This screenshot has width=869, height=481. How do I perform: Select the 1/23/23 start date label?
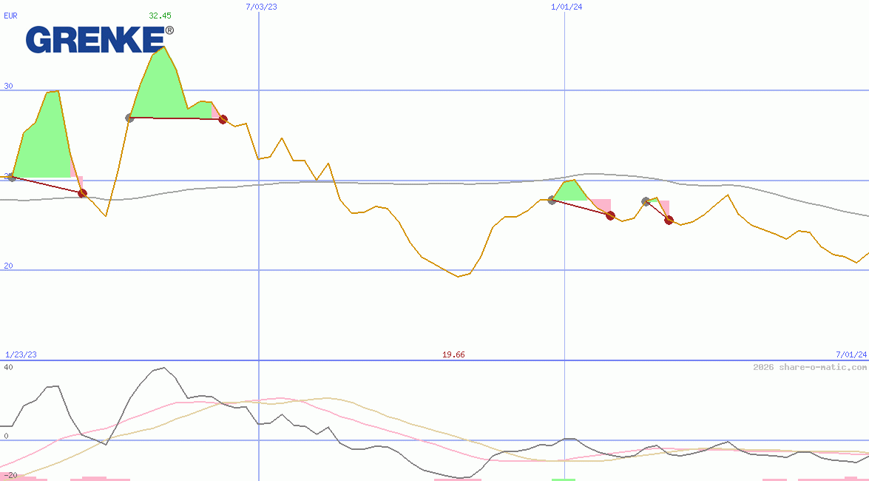click(21, 354)
